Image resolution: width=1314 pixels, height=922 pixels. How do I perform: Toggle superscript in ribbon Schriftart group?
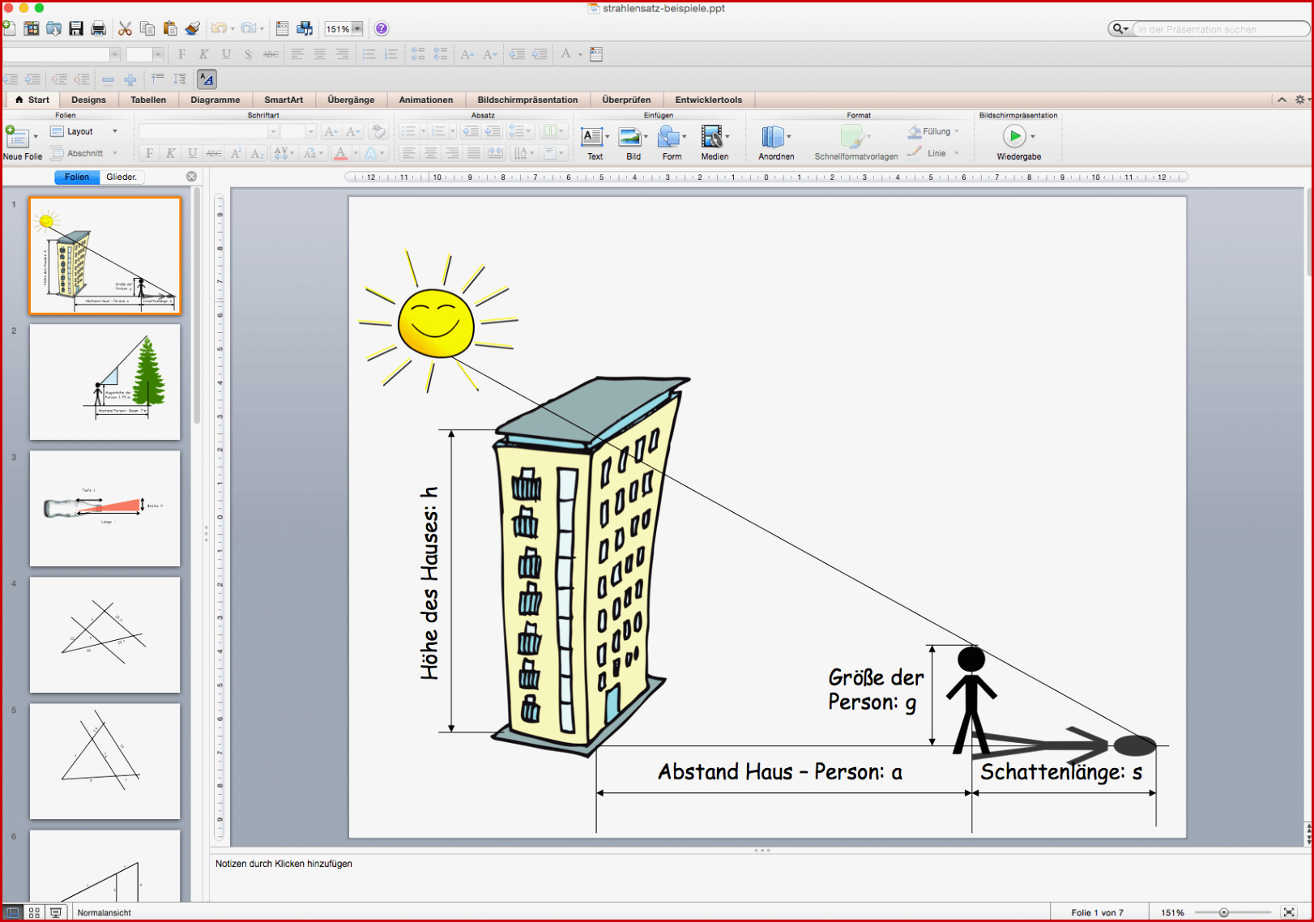click(236, 153)
